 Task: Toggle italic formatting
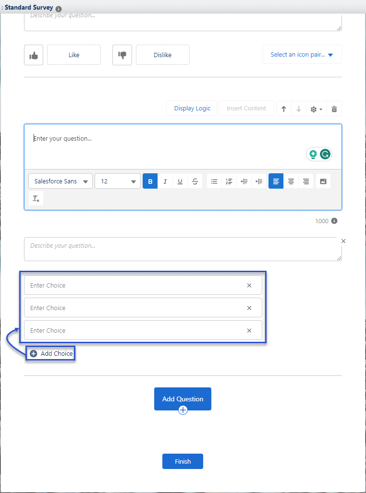point(165,181)
